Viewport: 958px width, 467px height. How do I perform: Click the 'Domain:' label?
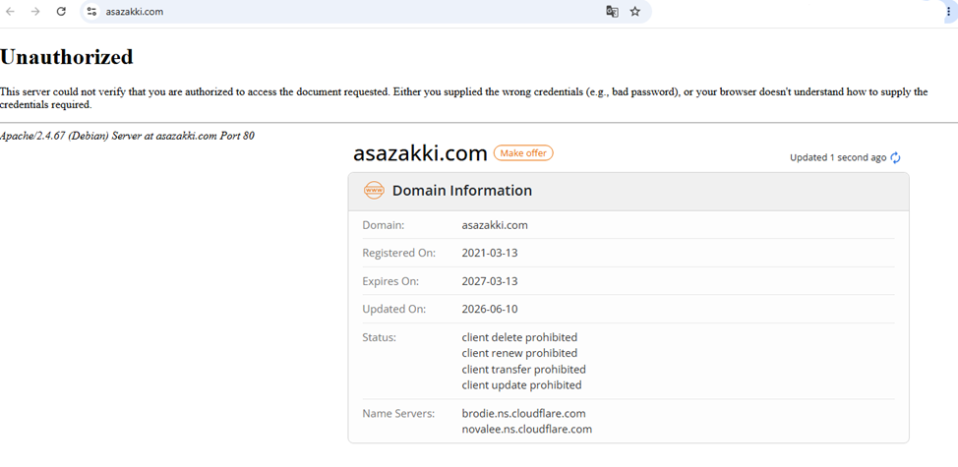point(384,225)
